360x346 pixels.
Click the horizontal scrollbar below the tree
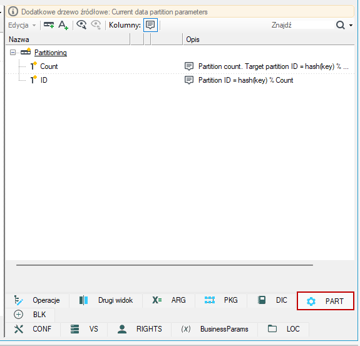(x=165, y=265)
